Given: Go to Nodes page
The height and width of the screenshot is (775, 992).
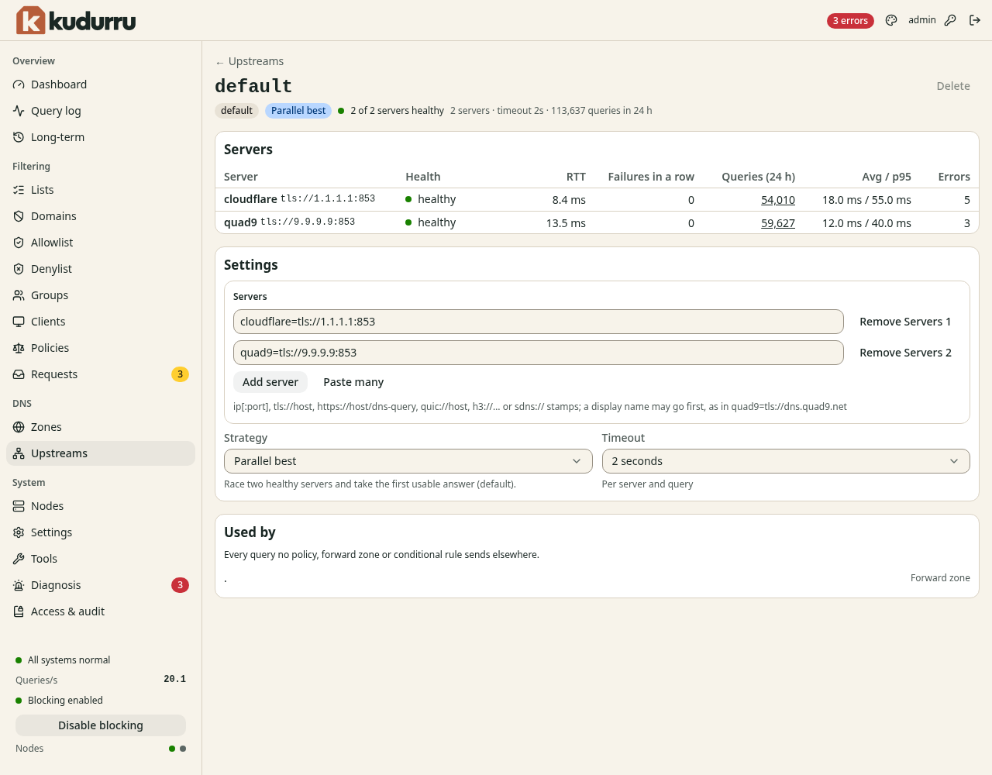Looking at the screenshot, I should (x=101, y=506).
